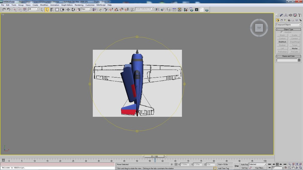Viewport: 303px width, 170px height.
Task: Select the Cameras create category icon
Action: [289, 20]
